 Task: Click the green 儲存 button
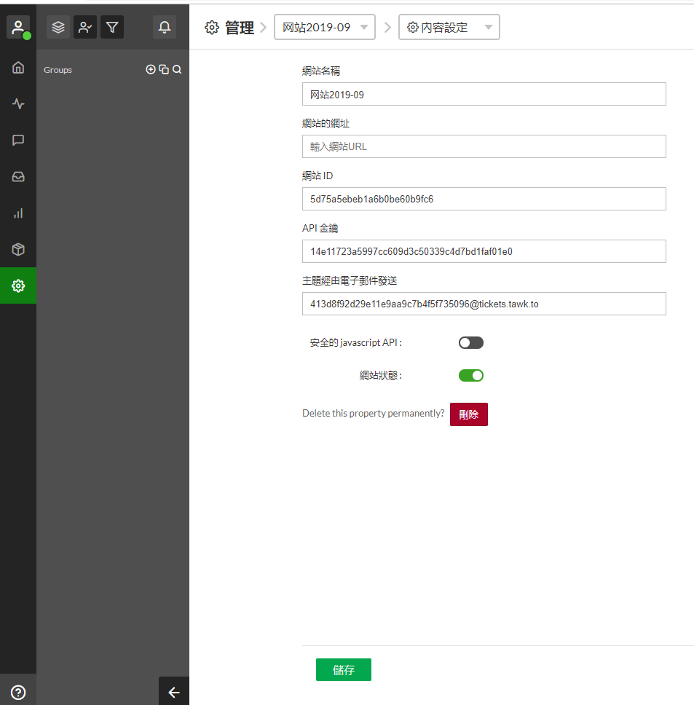[x=343, y=670]
